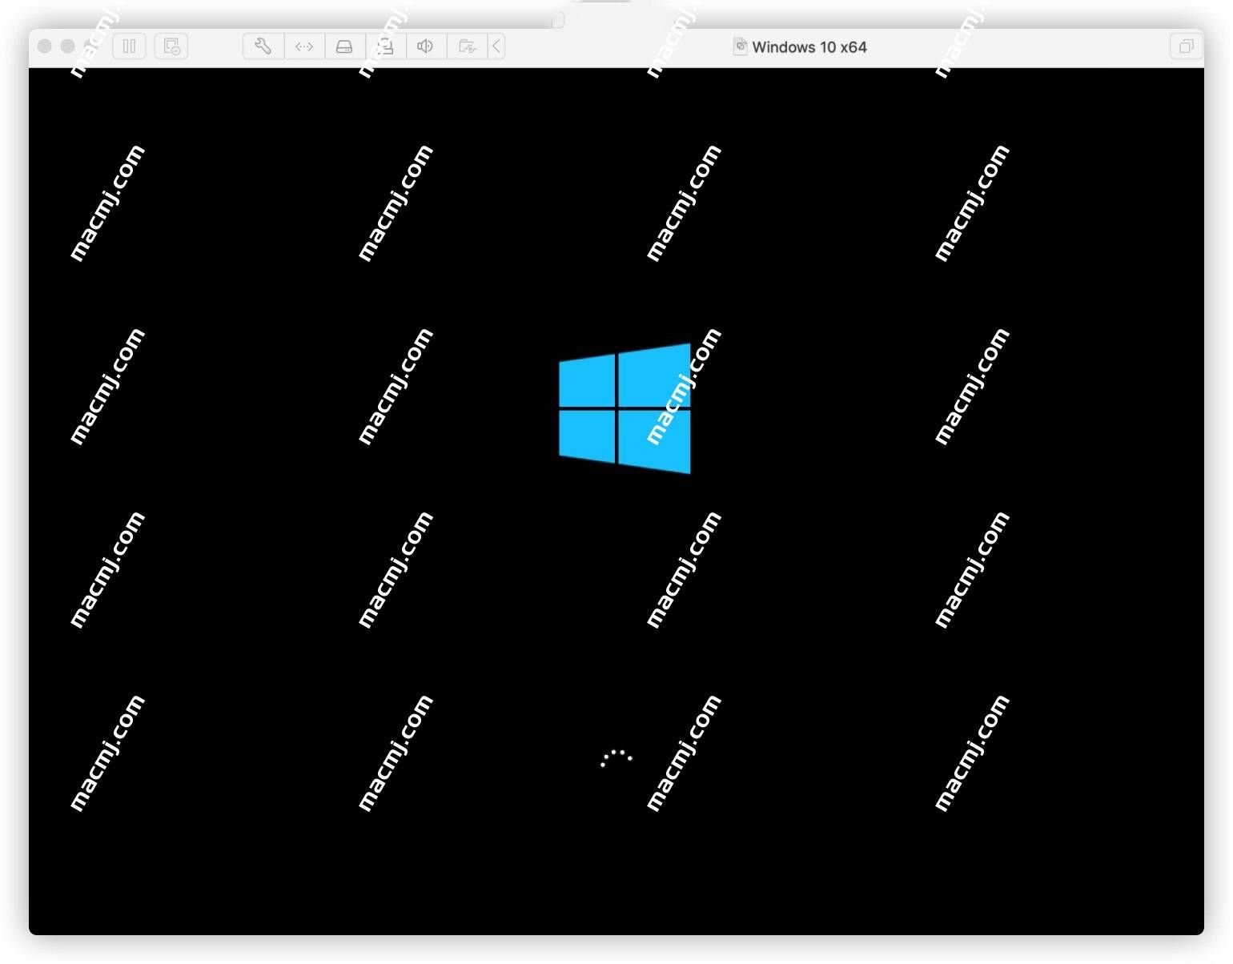Pause the virtual machine
This screenshot has height=964, width=1233.
129,46
